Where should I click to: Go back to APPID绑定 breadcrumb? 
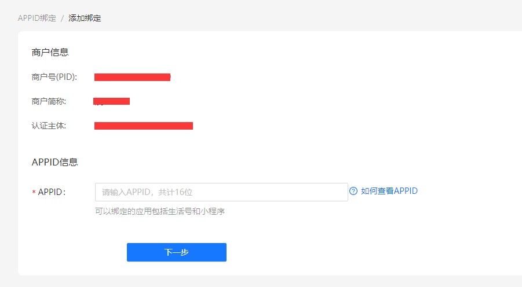coord(37,18)
